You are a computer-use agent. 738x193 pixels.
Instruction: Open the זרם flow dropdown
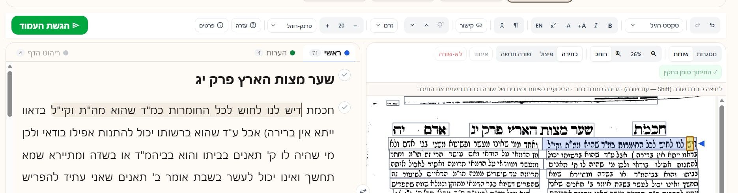click(384, 26)
